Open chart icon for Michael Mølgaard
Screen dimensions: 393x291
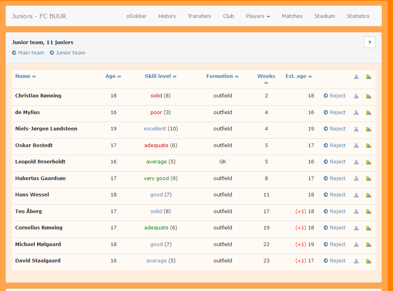click(x=368, y=245)
